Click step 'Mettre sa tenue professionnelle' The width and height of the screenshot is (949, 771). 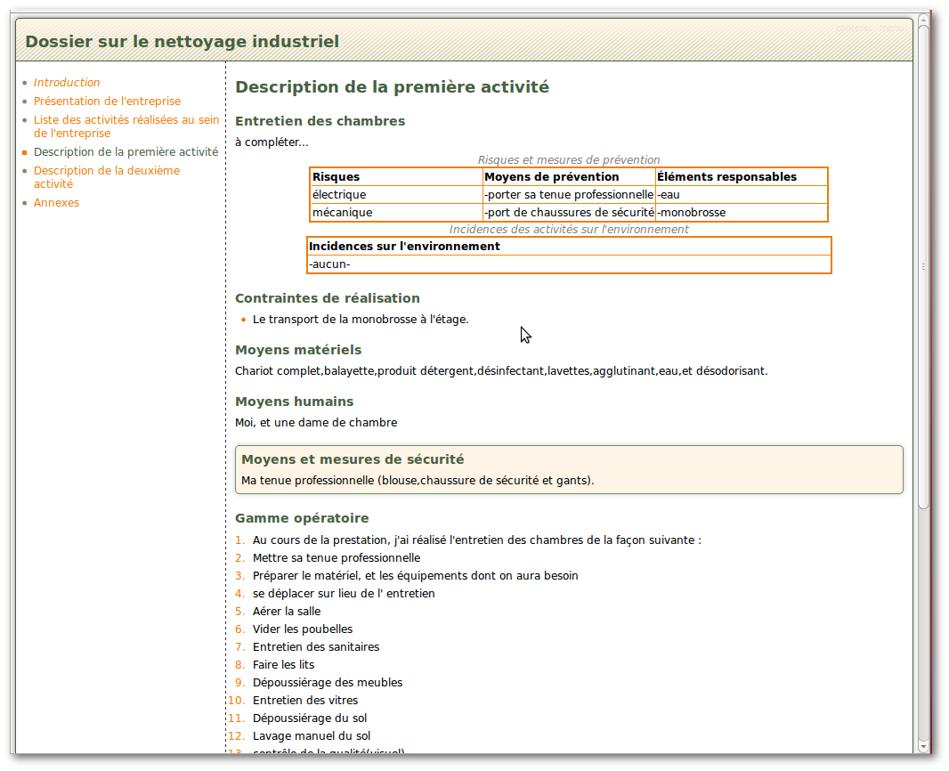pyautogui.click(x=337, y=558)
